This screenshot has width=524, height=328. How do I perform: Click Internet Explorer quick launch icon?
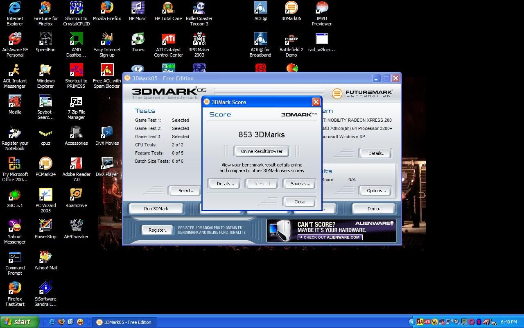click(x=52, y=322)
